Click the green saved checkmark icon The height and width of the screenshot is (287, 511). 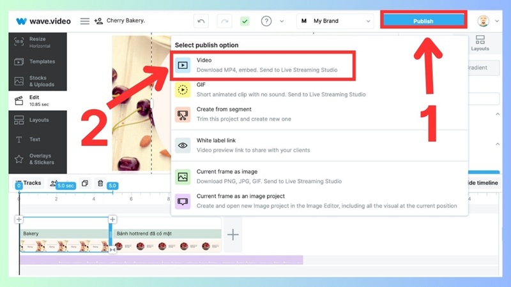[245, 21]
